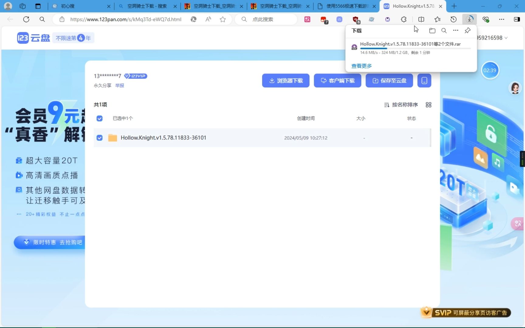
Task: Reload the page with the refresh icon
Action: (26, 19)
